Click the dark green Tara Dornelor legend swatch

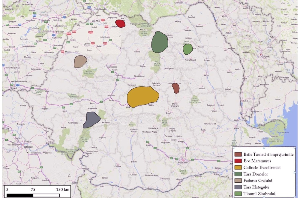coord(238,174)
